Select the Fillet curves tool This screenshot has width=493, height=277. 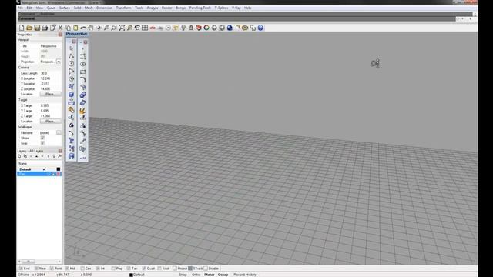point(82,79)
